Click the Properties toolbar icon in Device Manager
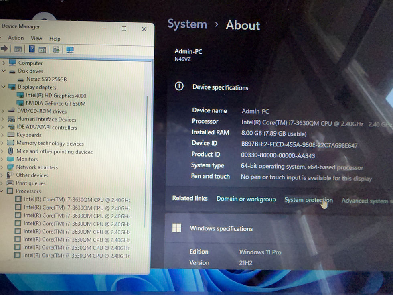Screen dimensions: 393x295 pos(43,49)
